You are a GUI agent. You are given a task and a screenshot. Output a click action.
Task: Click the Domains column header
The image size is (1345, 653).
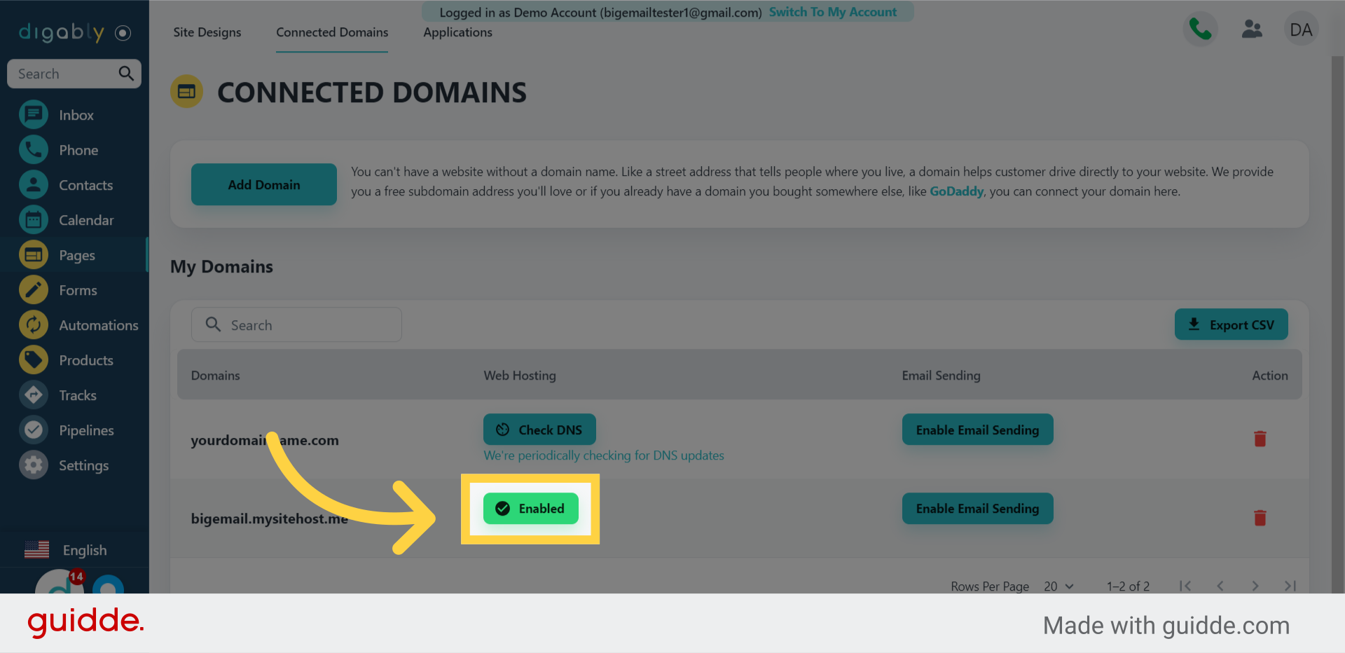(216, 376)
